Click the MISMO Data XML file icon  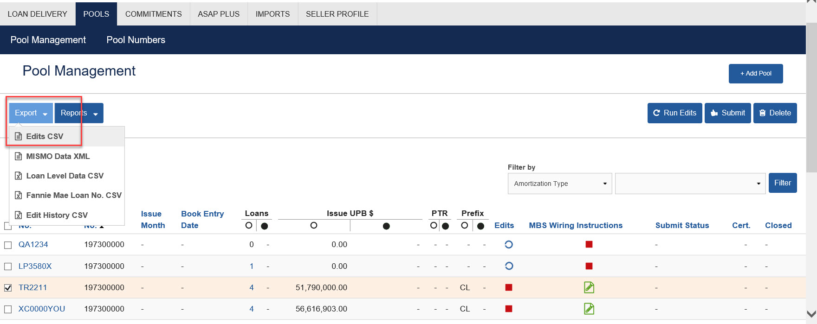19,156
